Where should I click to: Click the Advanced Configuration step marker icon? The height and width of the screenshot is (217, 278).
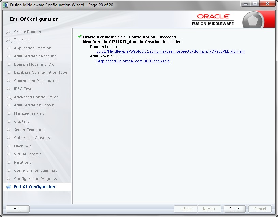pos(9,97)
